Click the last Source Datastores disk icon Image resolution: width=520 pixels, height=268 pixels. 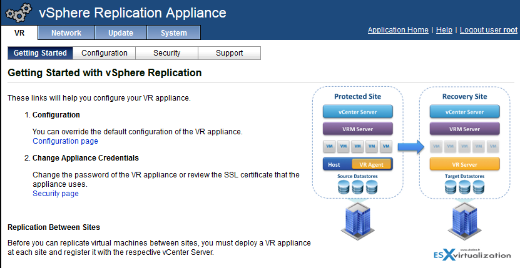click(x=372, y=187)
